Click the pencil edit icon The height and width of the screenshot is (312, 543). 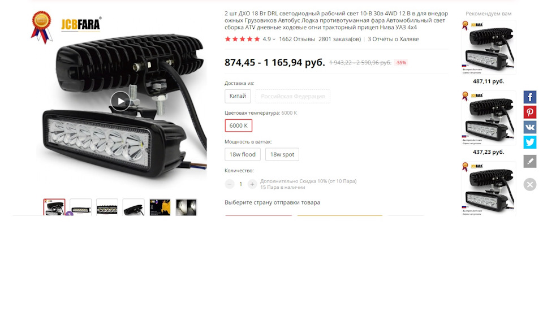point(529,161)
